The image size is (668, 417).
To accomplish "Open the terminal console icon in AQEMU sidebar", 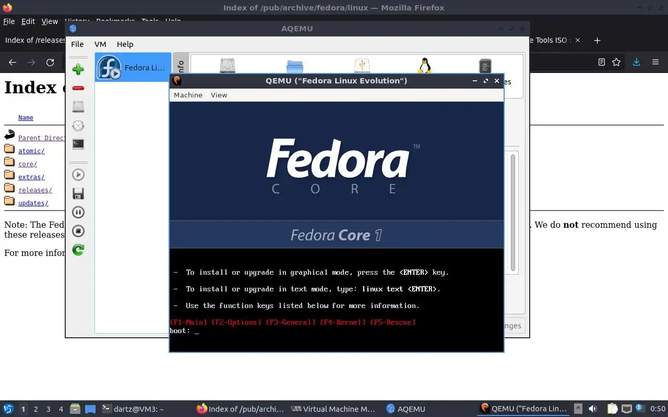I will [78, 144].
